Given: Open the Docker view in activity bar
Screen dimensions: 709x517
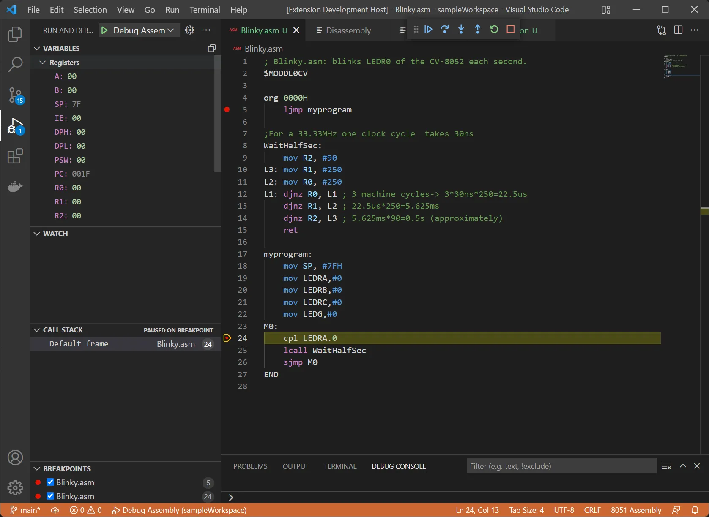Looking at the screenshot, I should click(x=15, y=186).
